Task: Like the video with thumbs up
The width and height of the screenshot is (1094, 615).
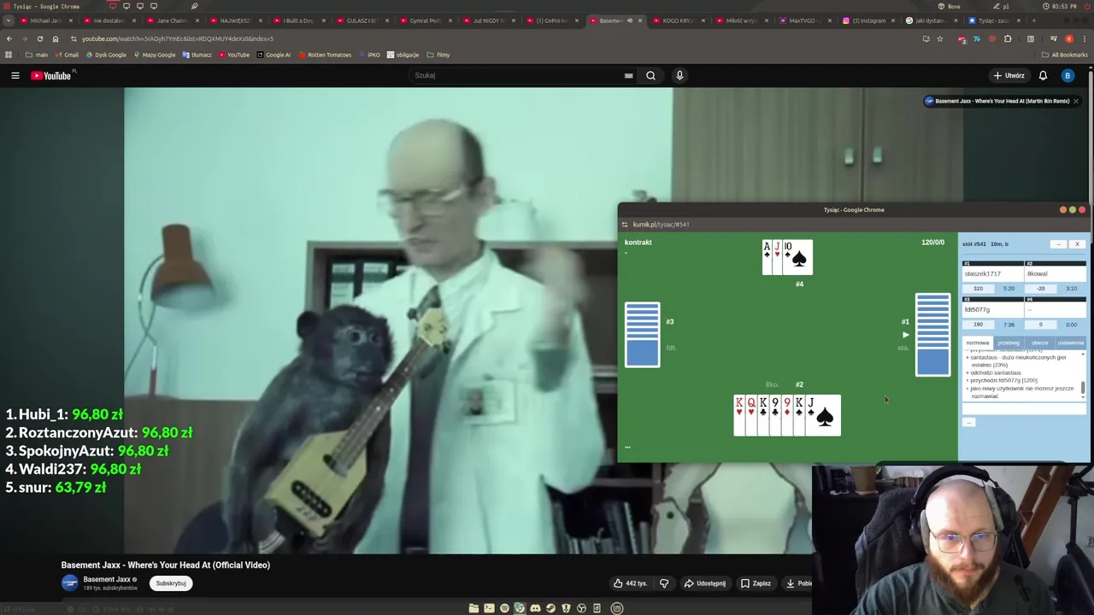Action: [x=630, y=583]
